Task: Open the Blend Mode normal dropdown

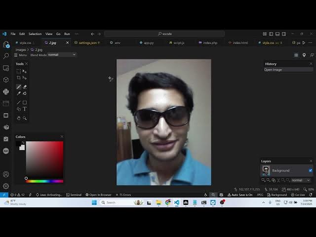Action: pos(62,55)
